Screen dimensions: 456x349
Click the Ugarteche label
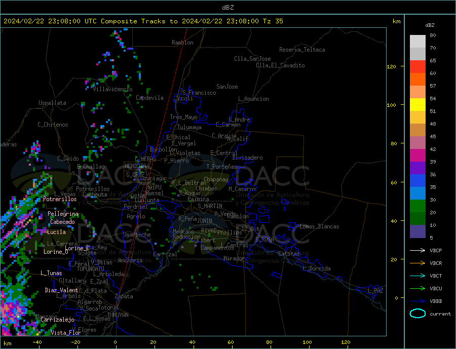tap(137, 235)
